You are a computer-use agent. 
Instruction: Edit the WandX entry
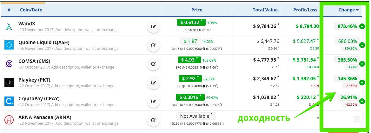pyautogui.click(x=154, y=27)
